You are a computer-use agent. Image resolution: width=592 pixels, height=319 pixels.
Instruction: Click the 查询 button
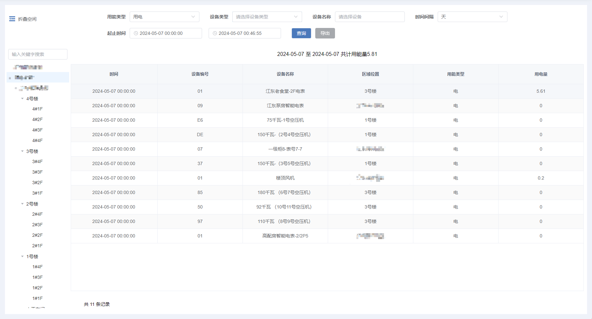click(x=301, y=33)
